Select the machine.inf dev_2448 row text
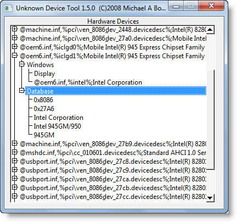 [x=113, y=30]
